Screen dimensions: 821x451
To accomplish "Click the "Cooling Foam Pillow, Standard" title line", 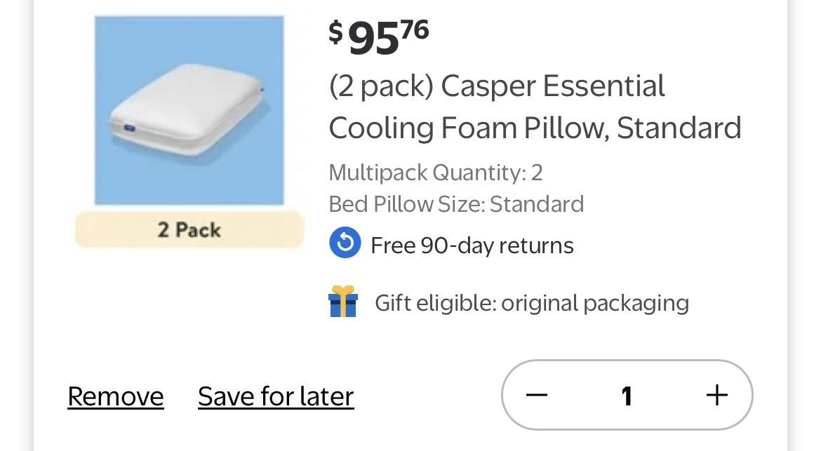I will (x=535, y=128).
